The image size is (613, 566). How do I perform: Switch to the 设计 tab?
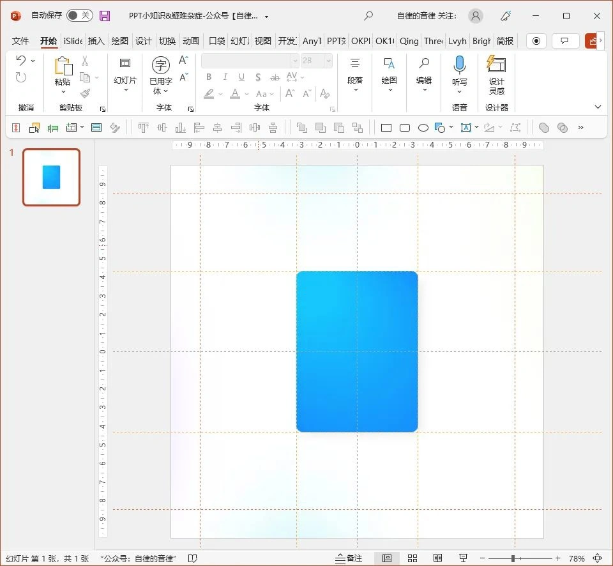pos(143,41)
